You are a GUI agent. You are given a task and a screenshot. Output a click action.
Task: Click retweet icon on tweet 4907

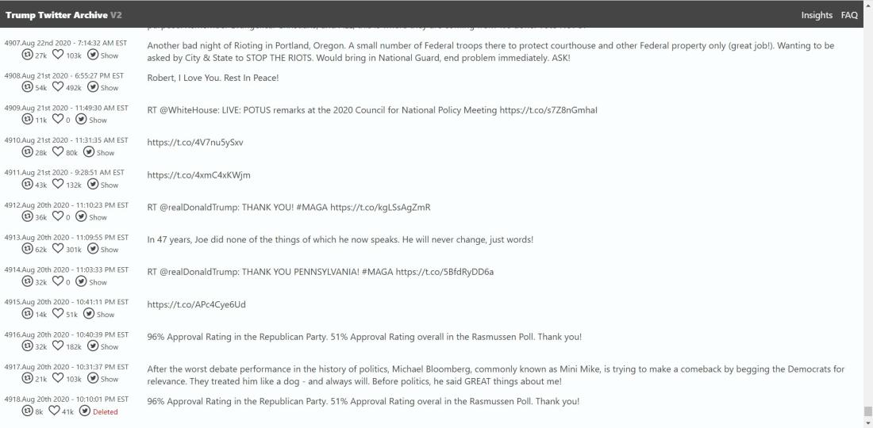27,55
